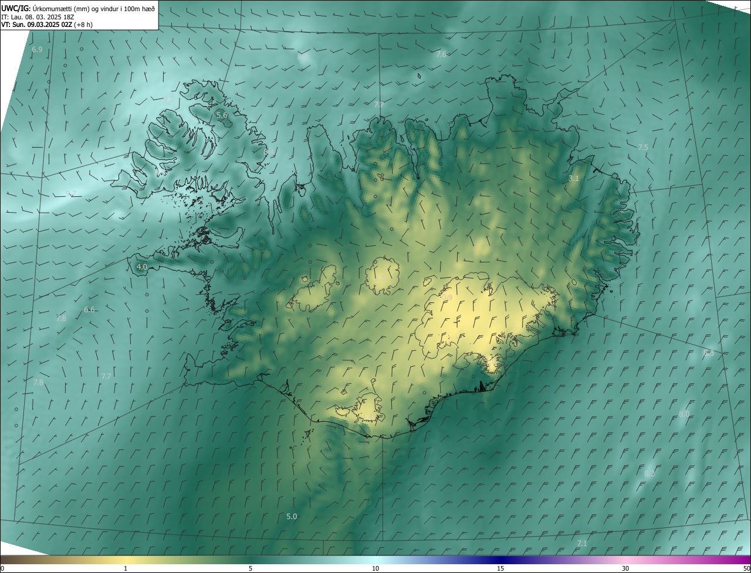
Task: Click the 8.0 value label
Action: [x=684, y=414]
